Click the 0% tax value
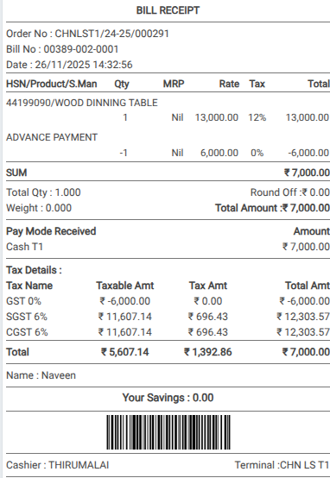Image resolution: width=330 pixels, height=478 pixels. coord(257,153)
